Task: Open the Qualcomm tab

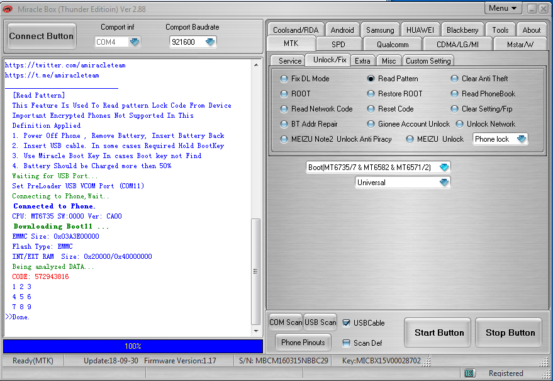Action: coord(393,45)
